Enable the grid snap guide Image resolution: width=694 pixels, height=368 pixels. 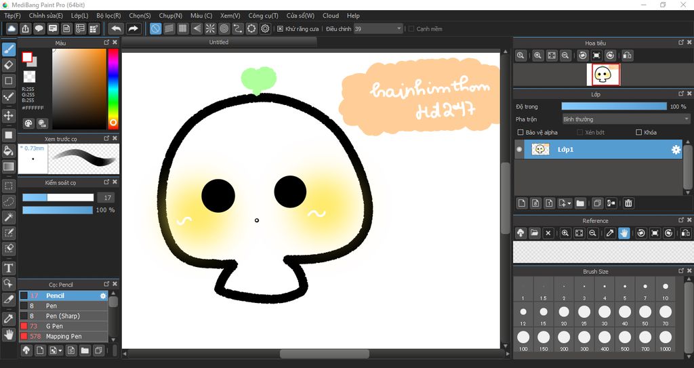coord(183,28)
